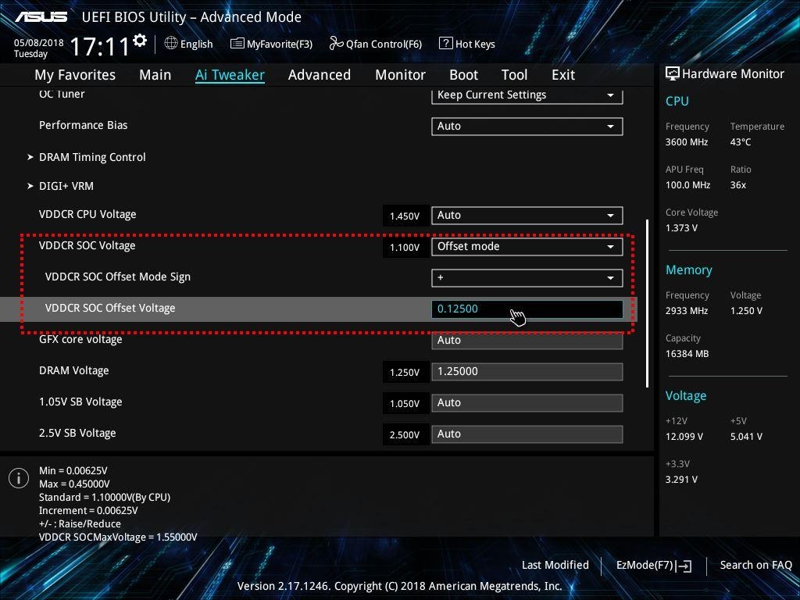Open the Performance Bias dropdown
800x600 pixels.
pos(527,126)
